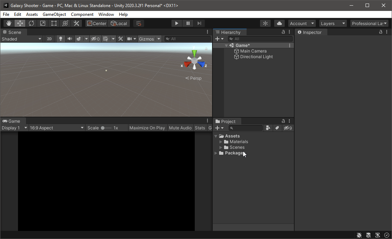The width and height of the screenshot is (392, 239).
Task: Select the Rotate tool
Action: pos(31,23)
